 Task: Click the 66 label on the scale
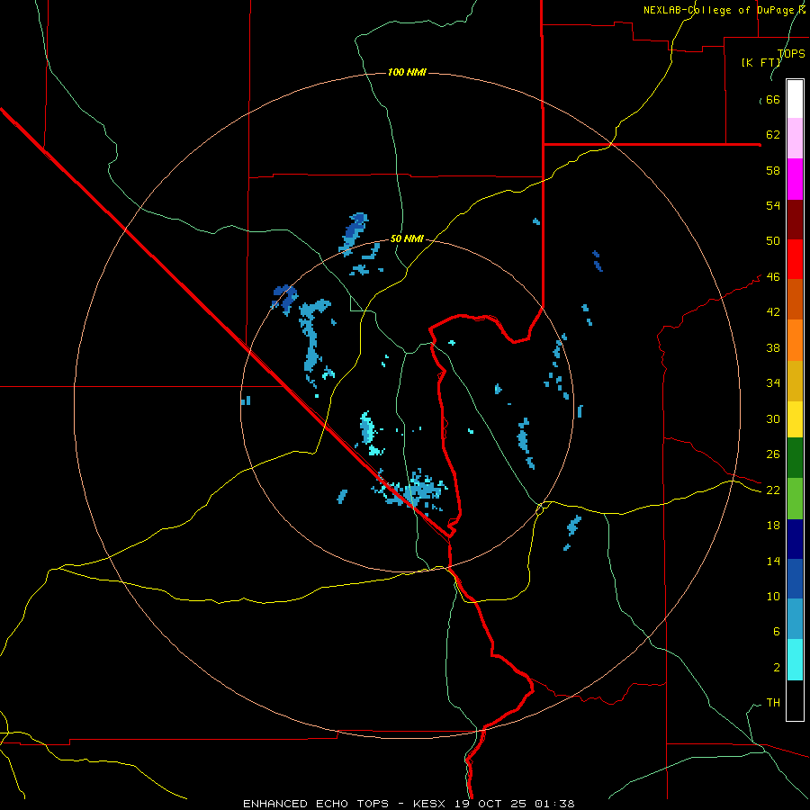click(x=773, y=99)
